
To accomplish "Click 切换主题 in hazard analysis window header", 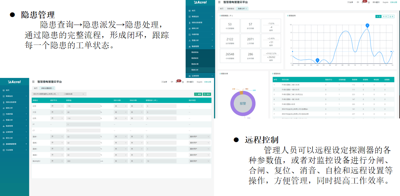I will click(394, 2).
